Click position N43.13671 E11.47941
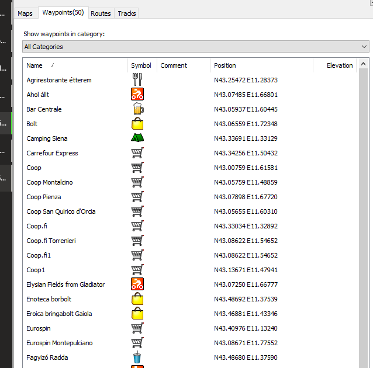Screen dimensions: 373x368 pos(246,270)
